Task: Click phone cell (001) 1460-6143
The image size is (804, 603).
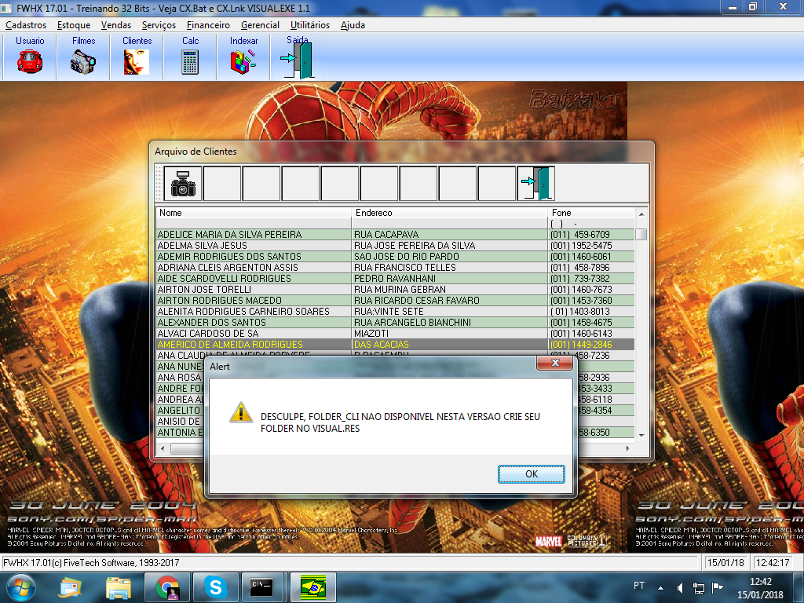Action: 591,333
